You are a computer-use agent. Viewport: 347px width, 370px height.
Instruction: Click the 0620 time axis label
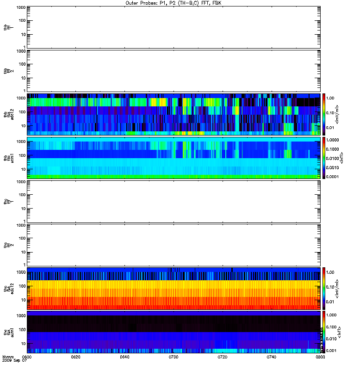(75, 357)
